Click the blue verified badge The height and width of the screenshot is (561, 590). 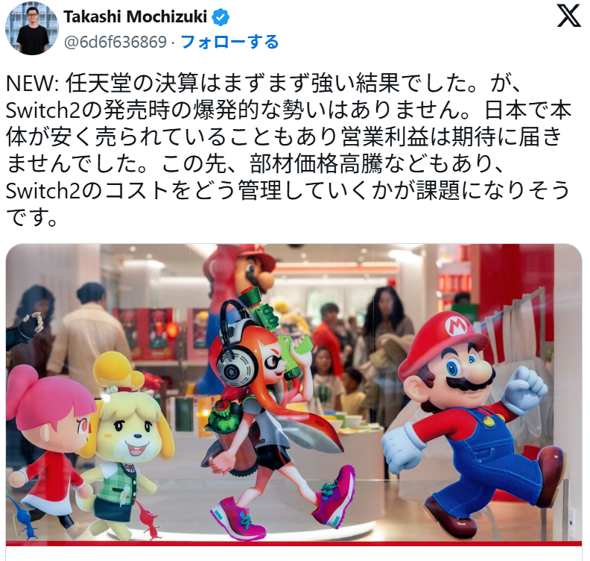pyautogui.click(x=221, y=17)
